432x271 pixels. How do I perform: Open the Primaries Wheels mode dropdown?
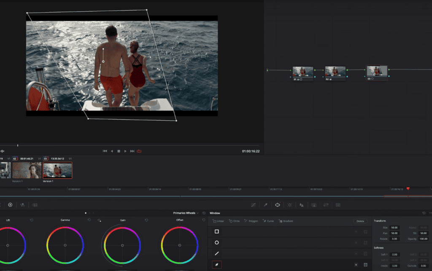pos(186,213)
